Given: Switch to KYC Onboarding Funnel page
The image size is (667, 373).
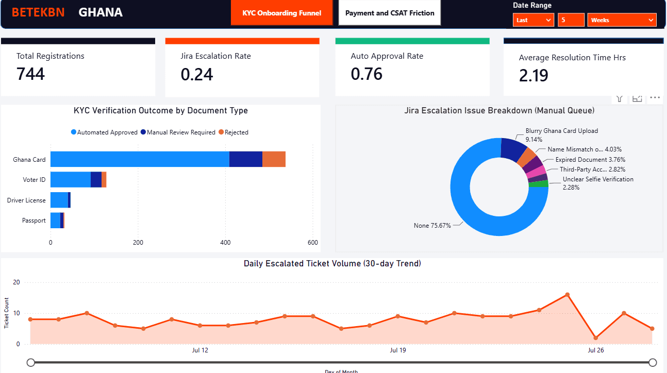Looking at the screenshot, I should tap(282, 13).
